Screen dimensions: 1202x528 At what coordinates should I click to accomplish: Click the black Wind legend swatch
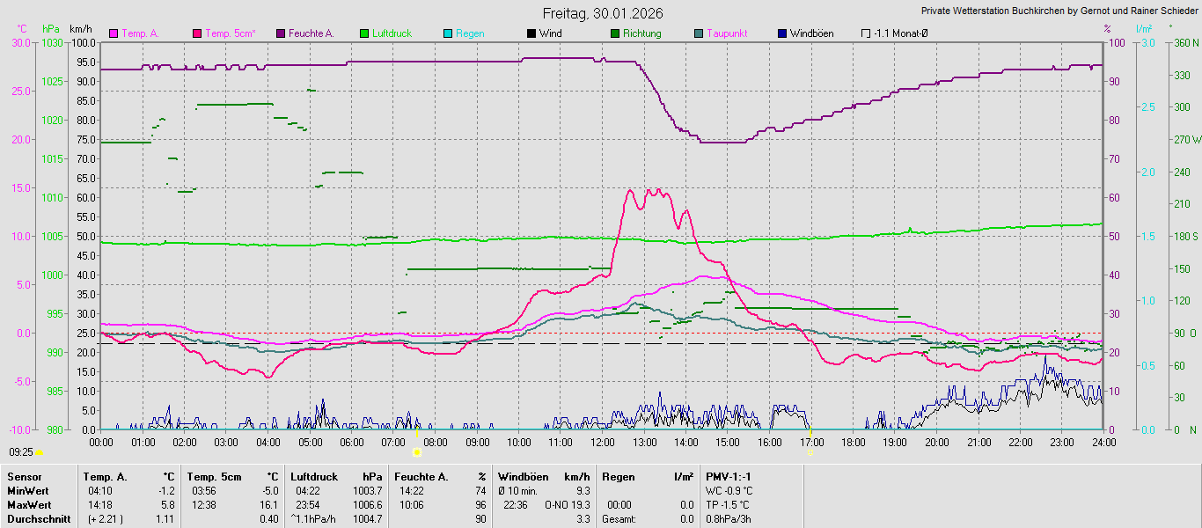click(x=531, y=33)
